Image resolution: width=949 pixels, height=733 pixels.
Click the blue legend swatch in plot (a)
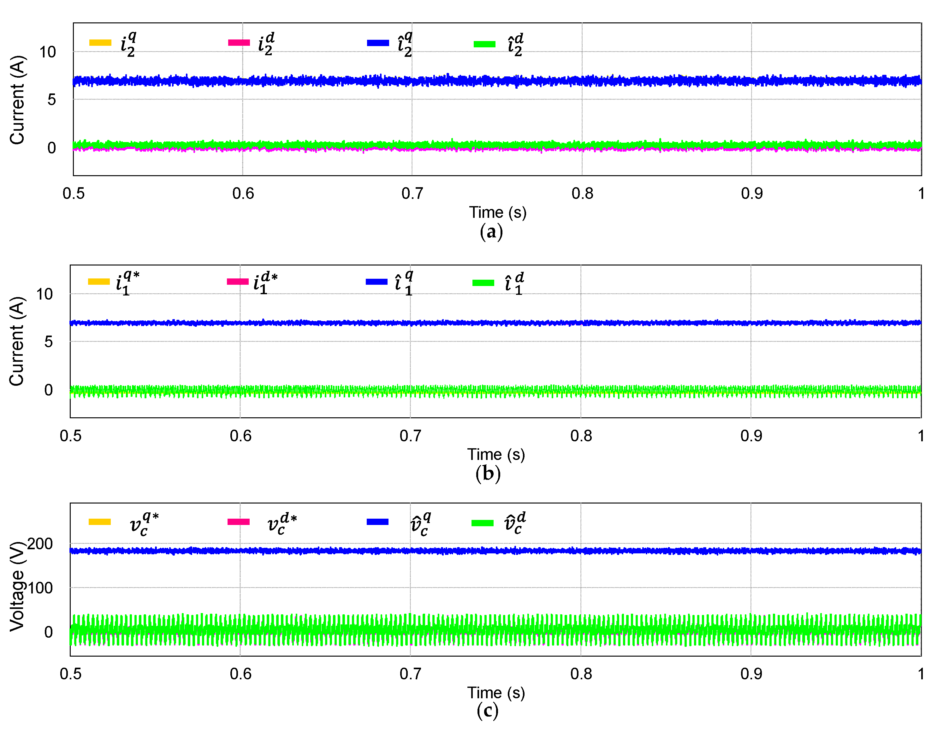click(x=377, y=43)
